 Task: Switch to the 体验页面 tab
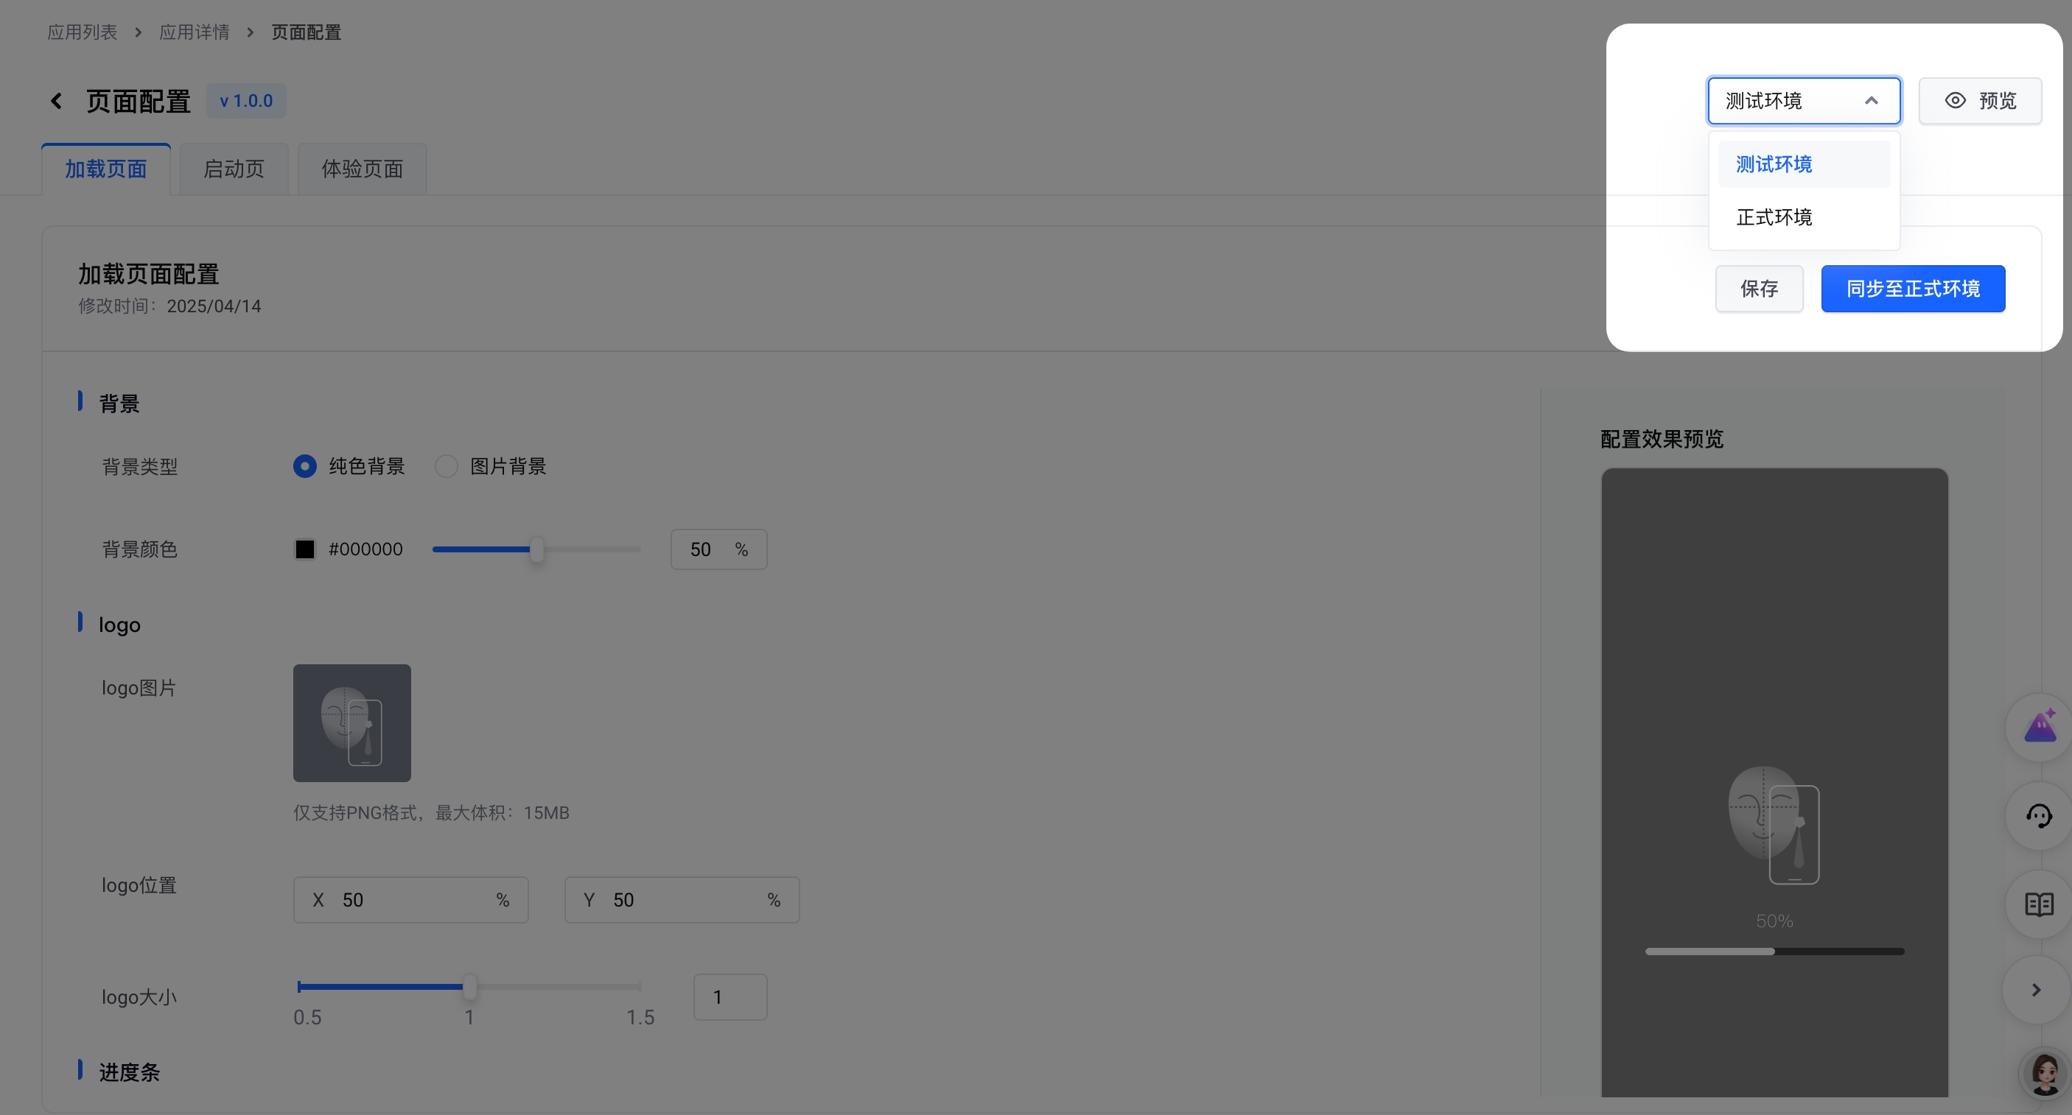click(362, 169)
